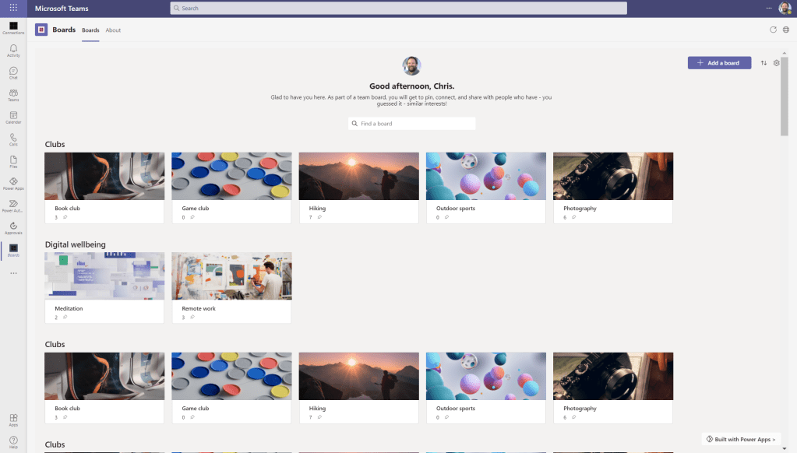Image resolution: width=797 pixels, height=453 pixels.
Task: Open the Activity feed in the sidebar
Action: point(13,51)
